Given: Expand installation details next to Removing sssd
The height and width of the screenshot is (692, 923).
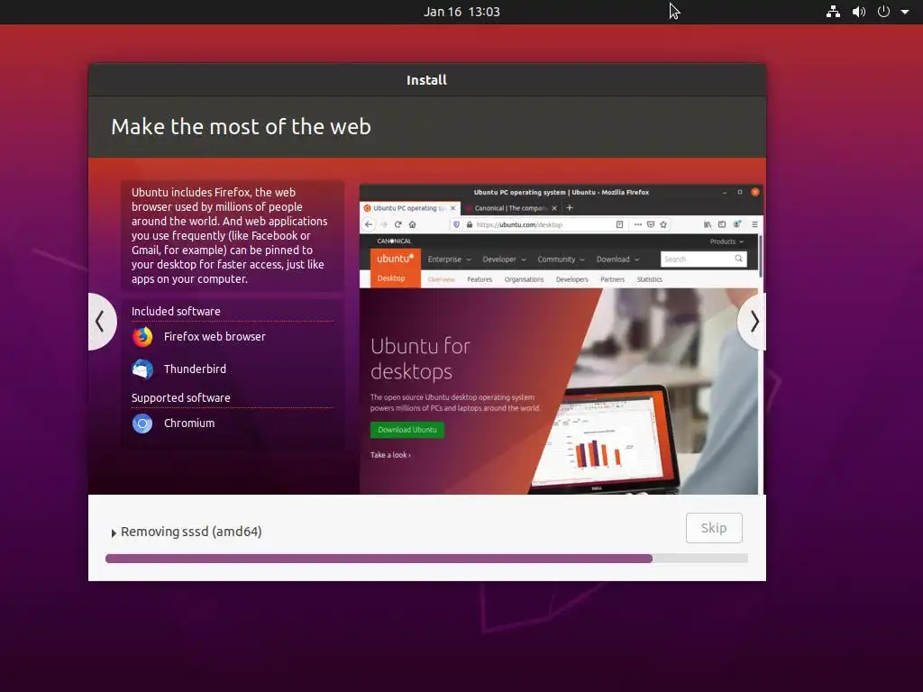Looking at the screenshot, I should pos(113,533).
